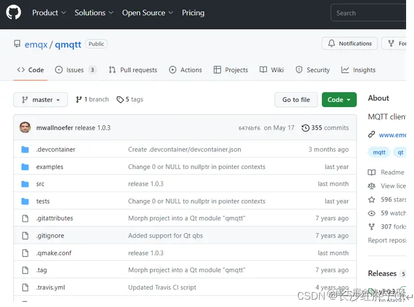
Task: Open the .gitattributes file
Action: (55, 218)
